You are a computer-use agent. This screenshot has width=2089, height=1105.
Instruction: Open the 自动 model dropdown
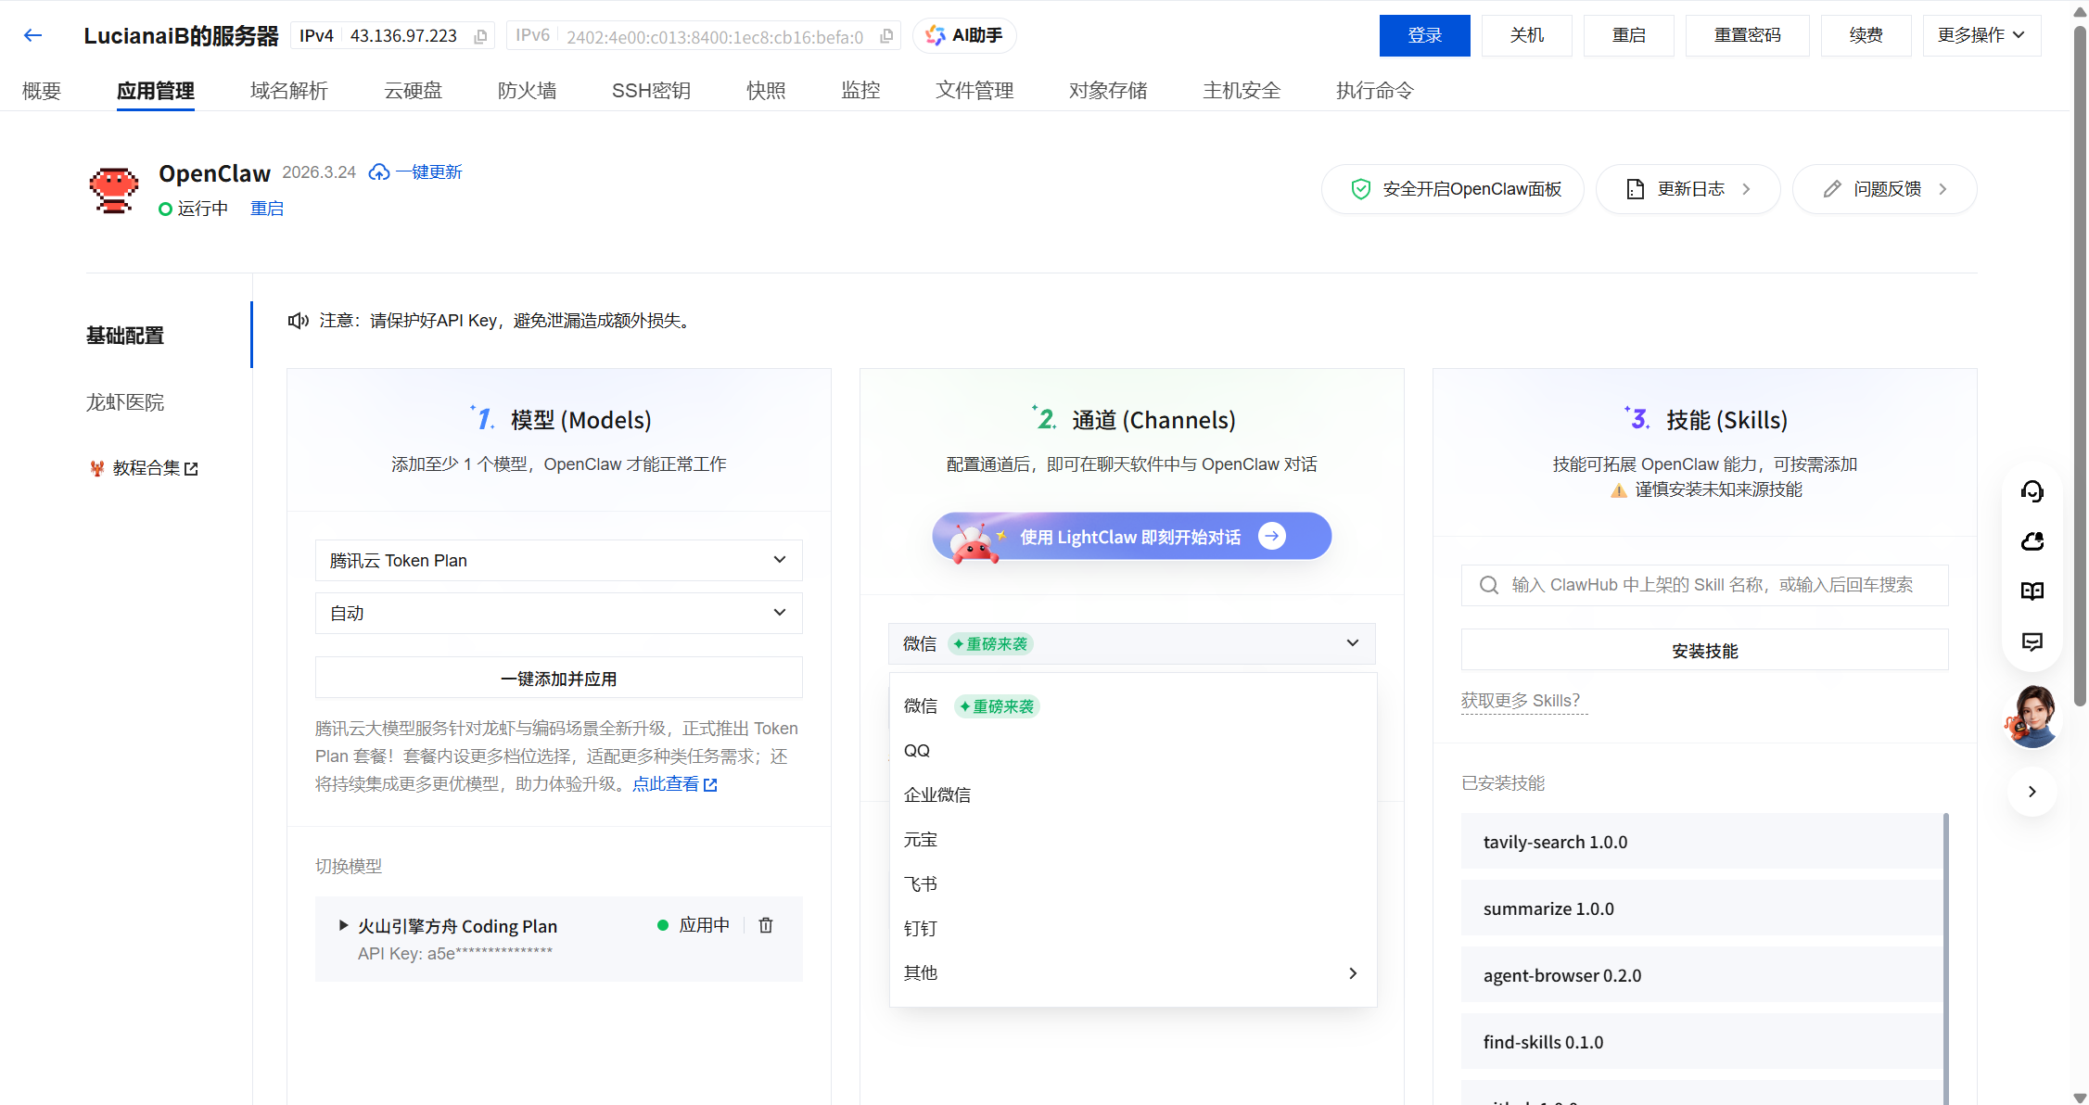coord(558,613)
